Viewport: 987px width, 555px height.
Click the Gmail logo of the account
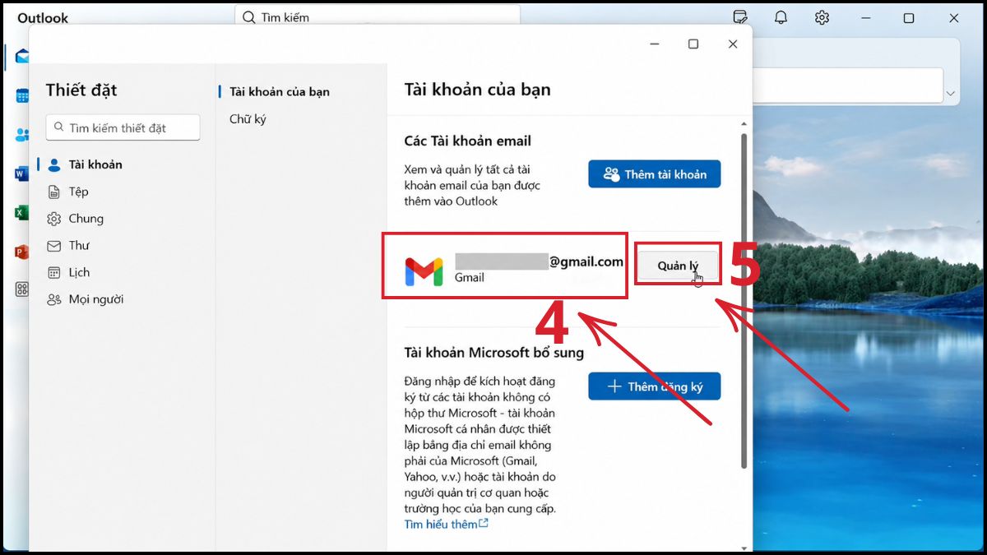pyautogui.click(x=424, y=271)
